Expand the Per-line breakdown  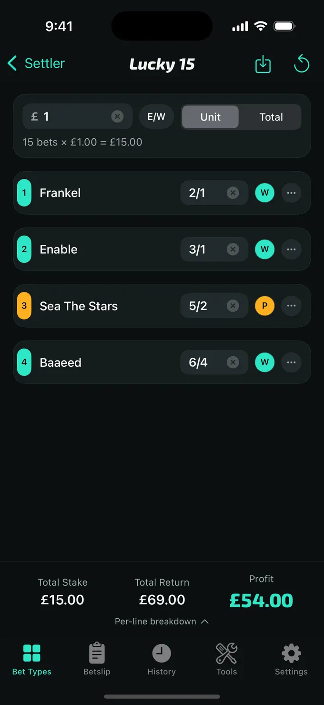tap(162, 622)
